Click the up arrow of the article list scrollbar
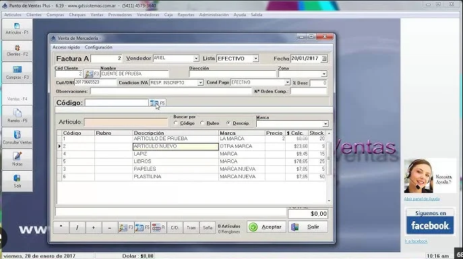The image size is (463, 259). (329, 134)
